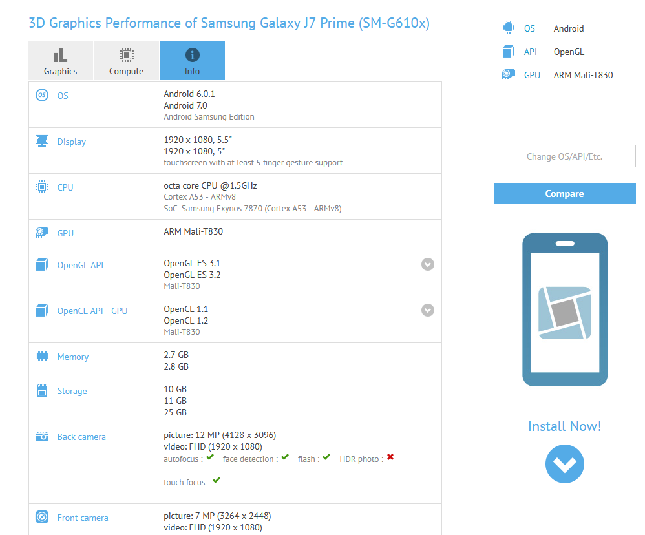Click 'picture: 7 MP (3264 x 2448)' text
The height and width of the screenshot is (535, 645).
217,516
